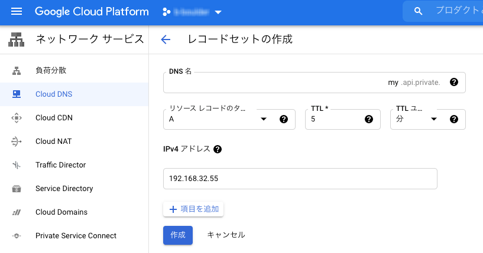Image resolution: width=483 pixels, height=253 pixels.
Task: Select Cloud DNS in the sidebar
Action: click(74, 94)
